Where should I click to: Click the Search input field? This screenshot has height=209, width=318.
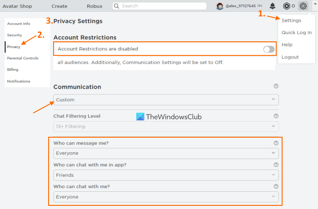click(164, 6)
